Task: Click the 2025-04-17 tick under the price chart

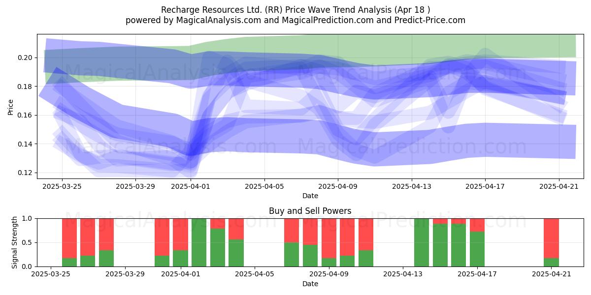Action: tap(485, 186)
